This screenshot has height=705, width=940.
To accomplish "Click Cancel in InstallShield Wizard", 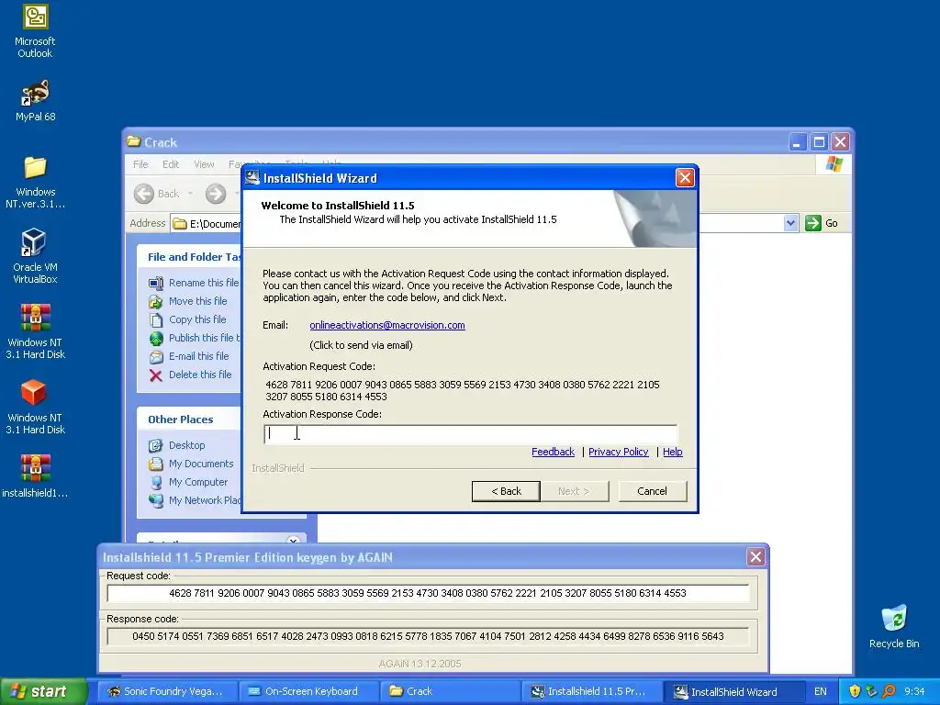I will coord(653,491).
